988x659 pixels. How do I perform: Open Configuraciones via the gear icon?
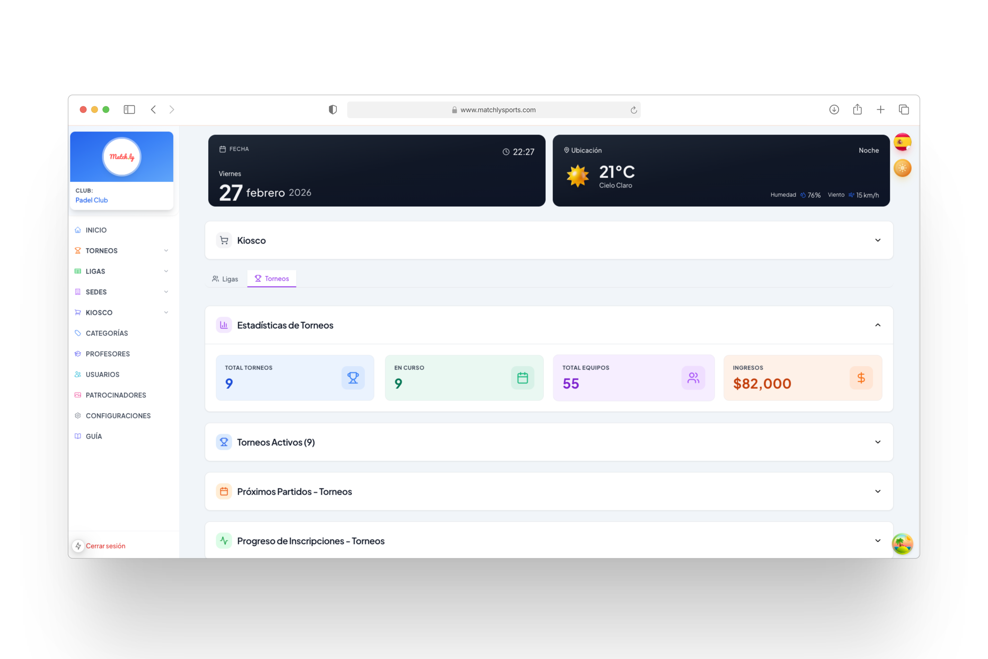[78, 415]
